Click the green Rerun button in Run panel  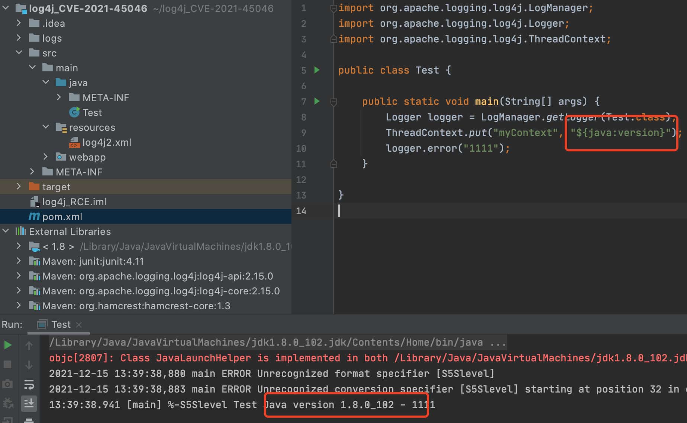point(7,345)
